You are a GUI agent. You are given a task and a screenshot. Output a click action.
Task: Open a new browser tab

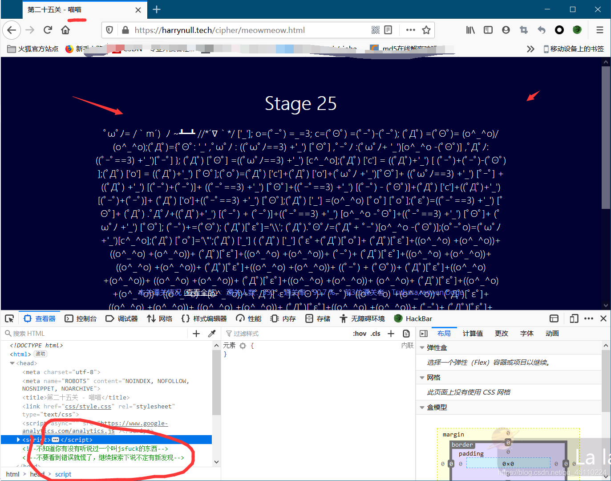157,9
